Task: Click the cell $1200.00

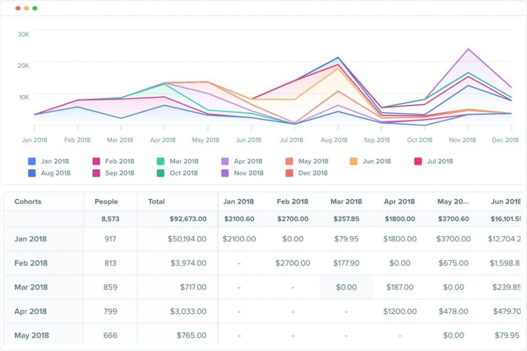Action: [400, 312]
